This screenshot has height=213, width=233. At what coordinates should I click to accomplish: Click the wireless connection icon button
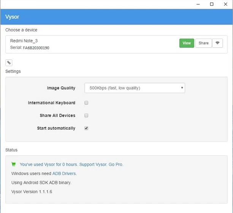[217, 43]
